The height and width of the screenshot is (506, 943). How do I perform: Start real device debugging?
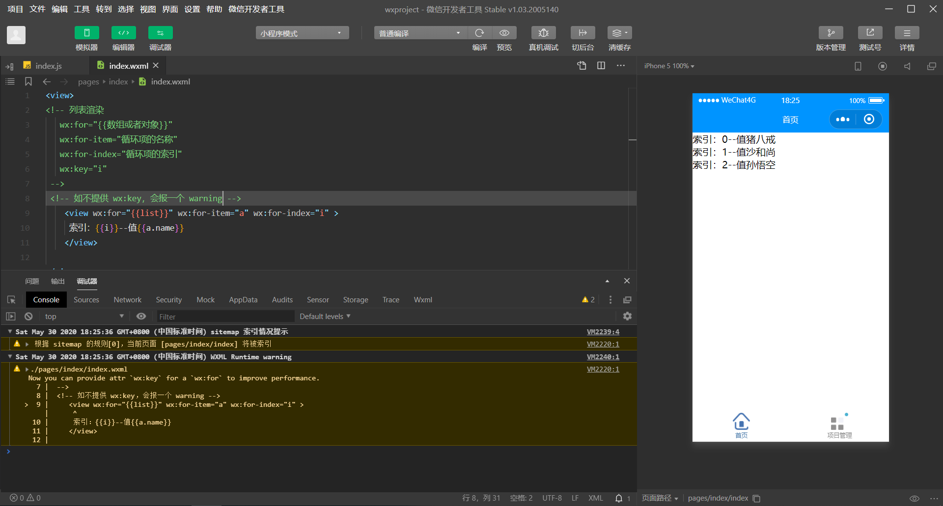543,33
